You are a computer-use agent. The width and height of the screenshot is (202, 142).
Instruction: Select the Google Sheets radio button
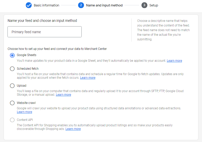click(12, 55)
